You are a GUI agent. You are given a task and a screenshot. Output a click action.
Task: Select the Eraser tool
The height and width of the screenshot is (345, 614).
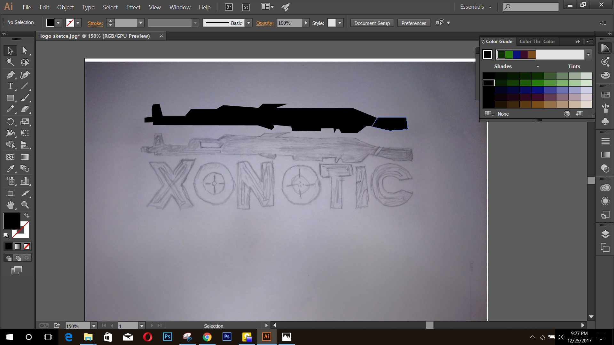click(x=25, y=109)
